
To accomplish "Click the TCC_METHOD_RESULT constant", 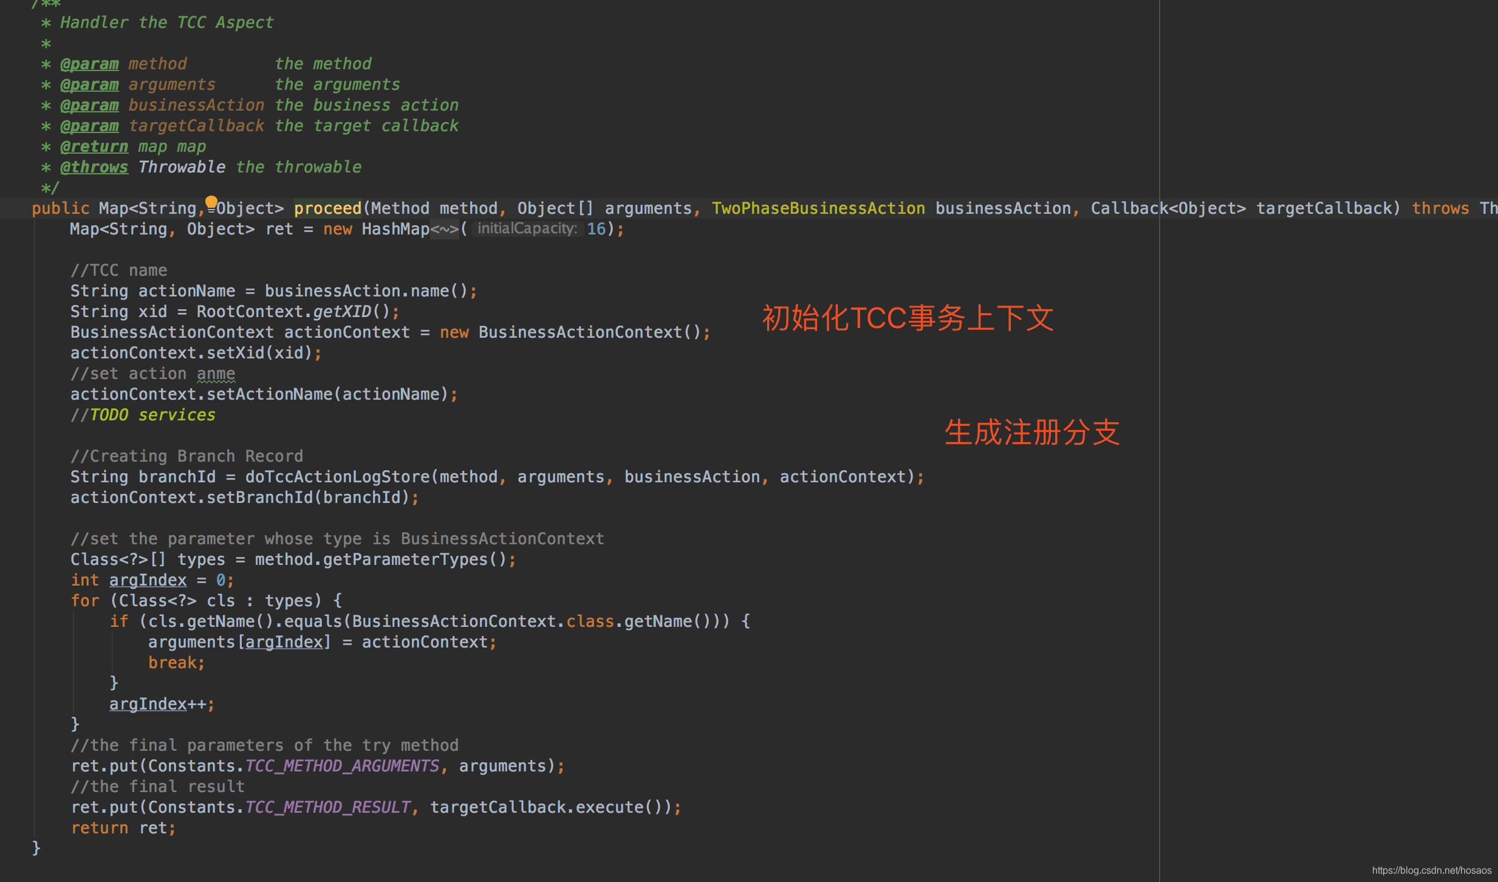I will coord(327,807).
